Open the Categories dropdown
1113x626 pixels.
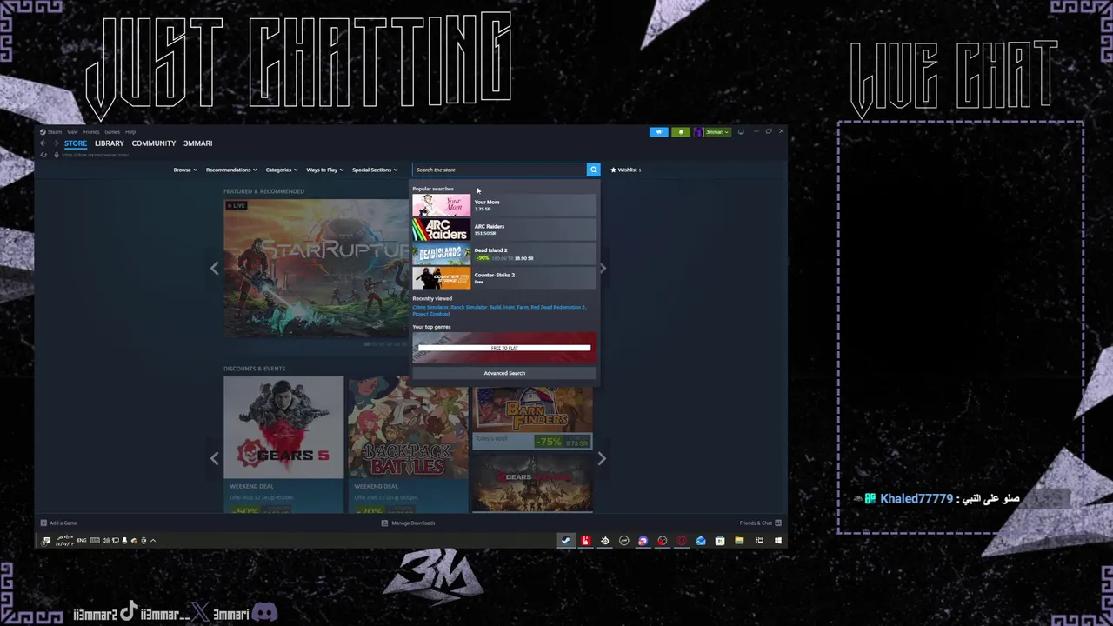(282, 170)
